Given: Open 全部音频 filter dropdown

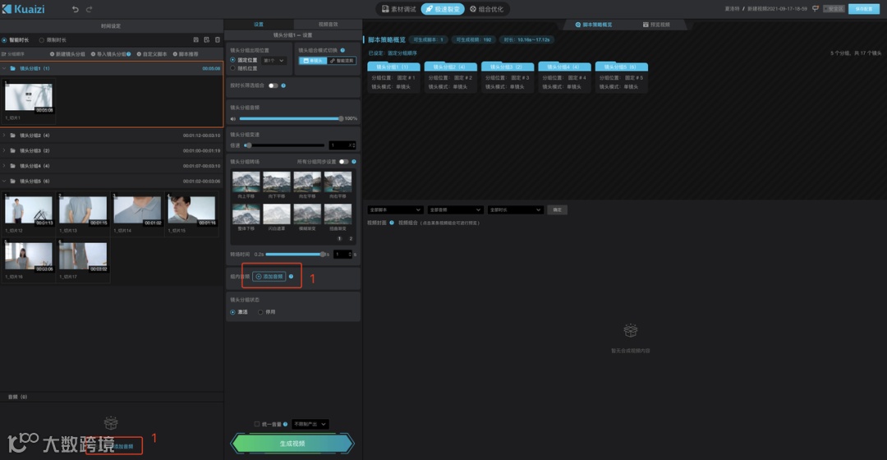Looking at the screenshot, I should pyautogui.click(x=455, y=210).
